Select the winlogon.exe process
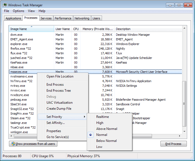This screenshot has width=195, height=161. 19,132
